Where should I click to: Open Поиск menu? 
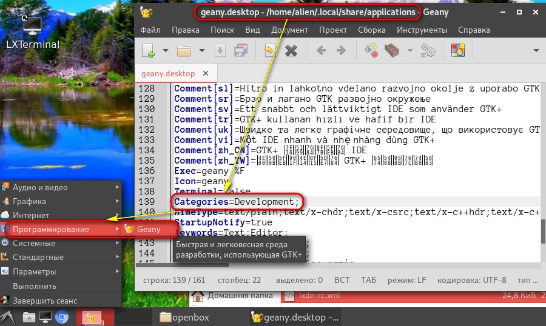(x=222, y=30)
